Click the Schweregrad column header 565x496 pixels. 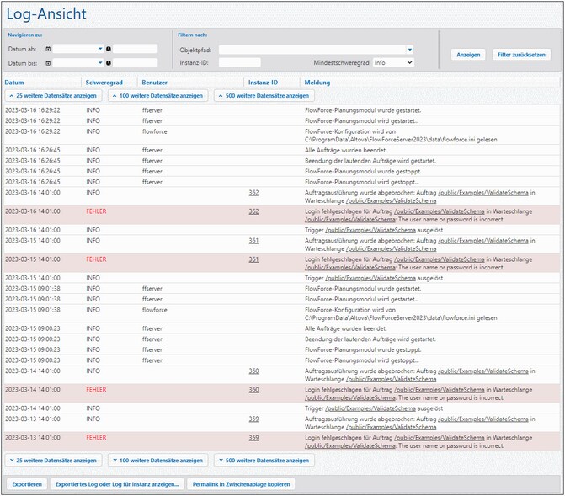click(x=104, y=83)
